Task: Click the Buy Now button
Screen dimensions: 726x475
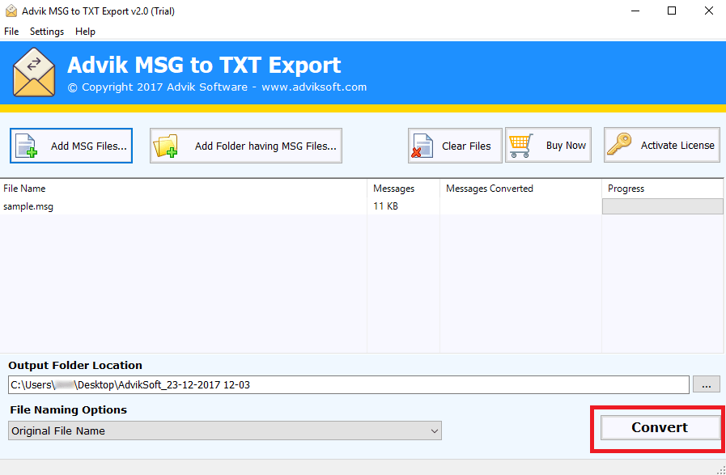Action: 548,145
